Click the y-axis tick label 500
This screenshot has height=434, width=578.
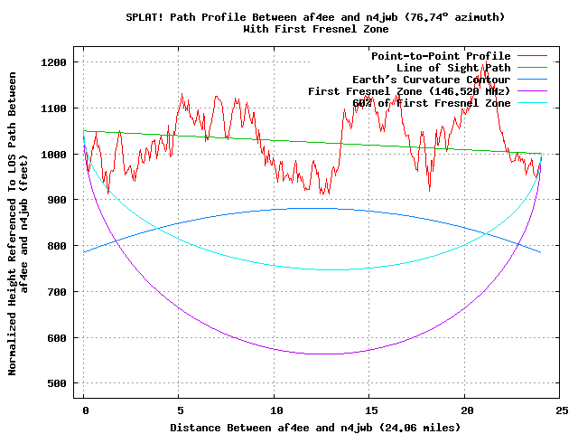(x=57, y=383)
